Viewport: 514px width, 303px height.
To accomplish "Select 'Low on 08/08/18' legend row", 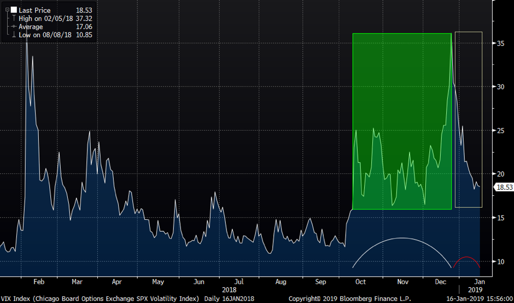I will pyautogui.click(x=45, y=35).
